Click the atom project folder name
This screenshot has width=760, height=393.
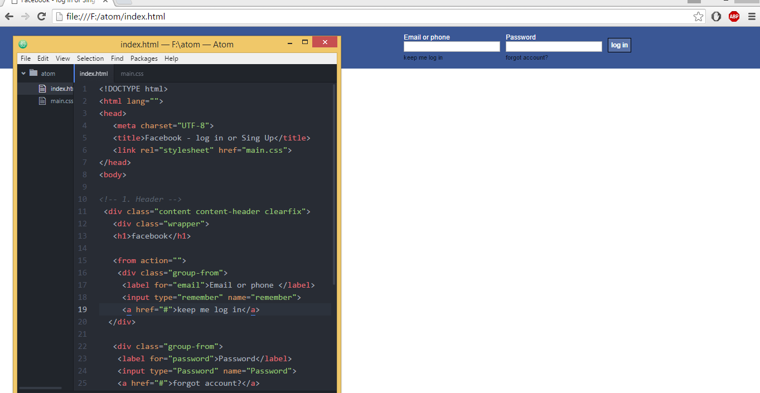[x=48, y=74]
